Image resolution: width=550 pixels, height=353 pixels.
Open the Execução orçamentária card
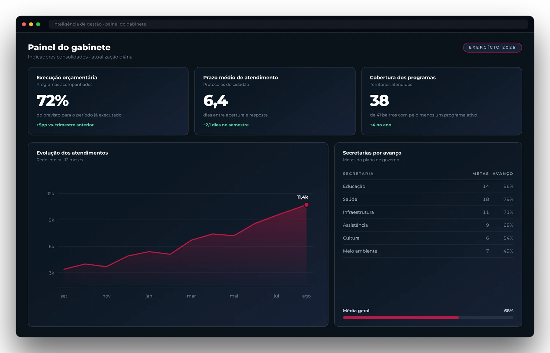pos(108,101)
